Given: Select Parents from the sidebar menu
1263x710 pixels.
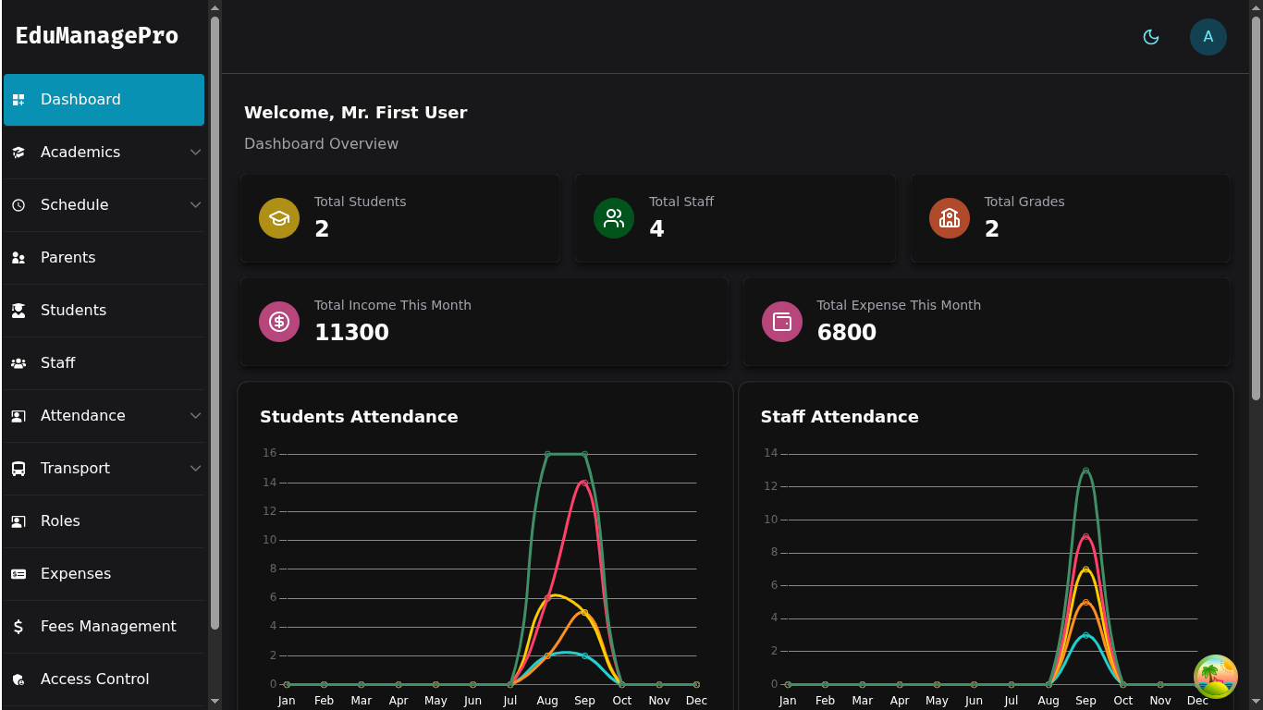Looking at the screenshot, I should click(x=68, y=257).
